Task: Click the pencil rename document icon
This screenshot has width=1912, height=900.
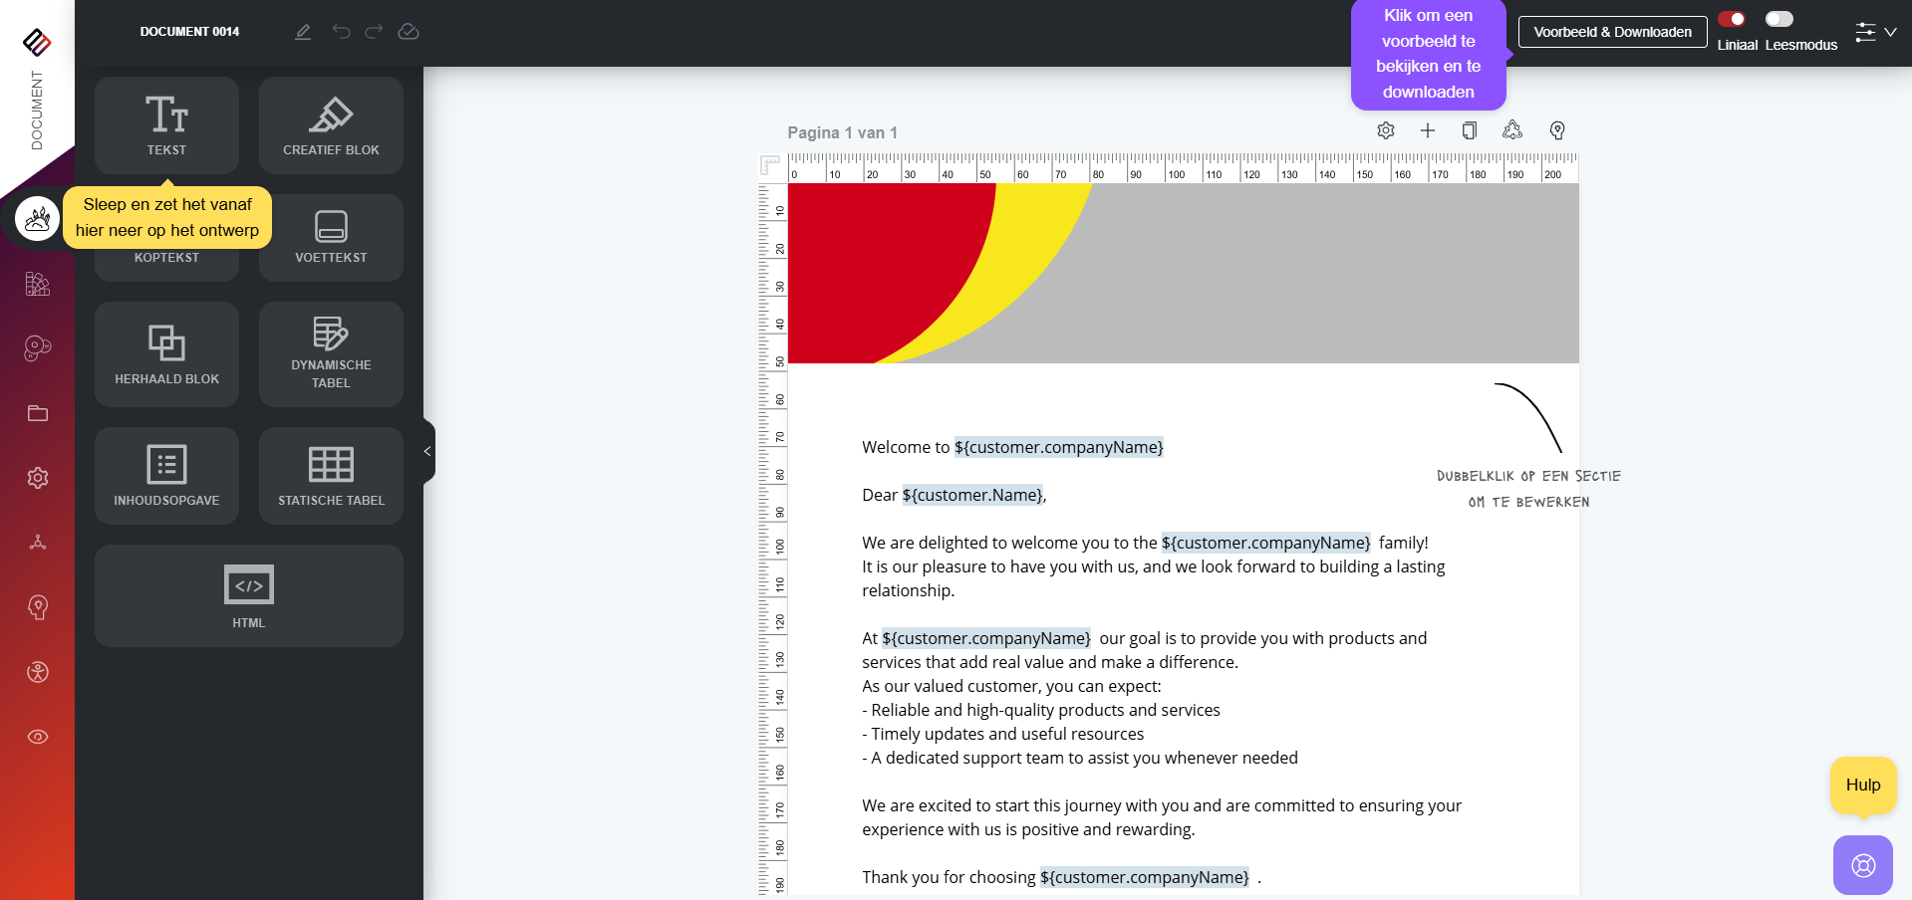Action: click(x=303, y=32)
